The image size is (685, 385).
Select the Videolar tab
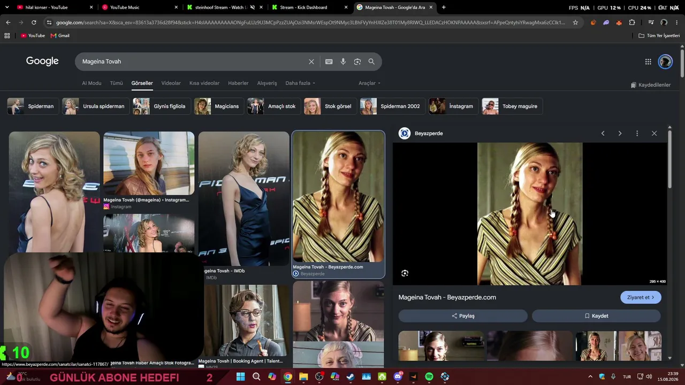coord(171,83)
